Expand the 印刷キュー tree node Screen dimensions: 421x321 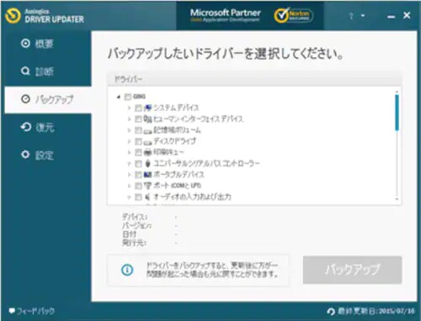coord(129,152)
